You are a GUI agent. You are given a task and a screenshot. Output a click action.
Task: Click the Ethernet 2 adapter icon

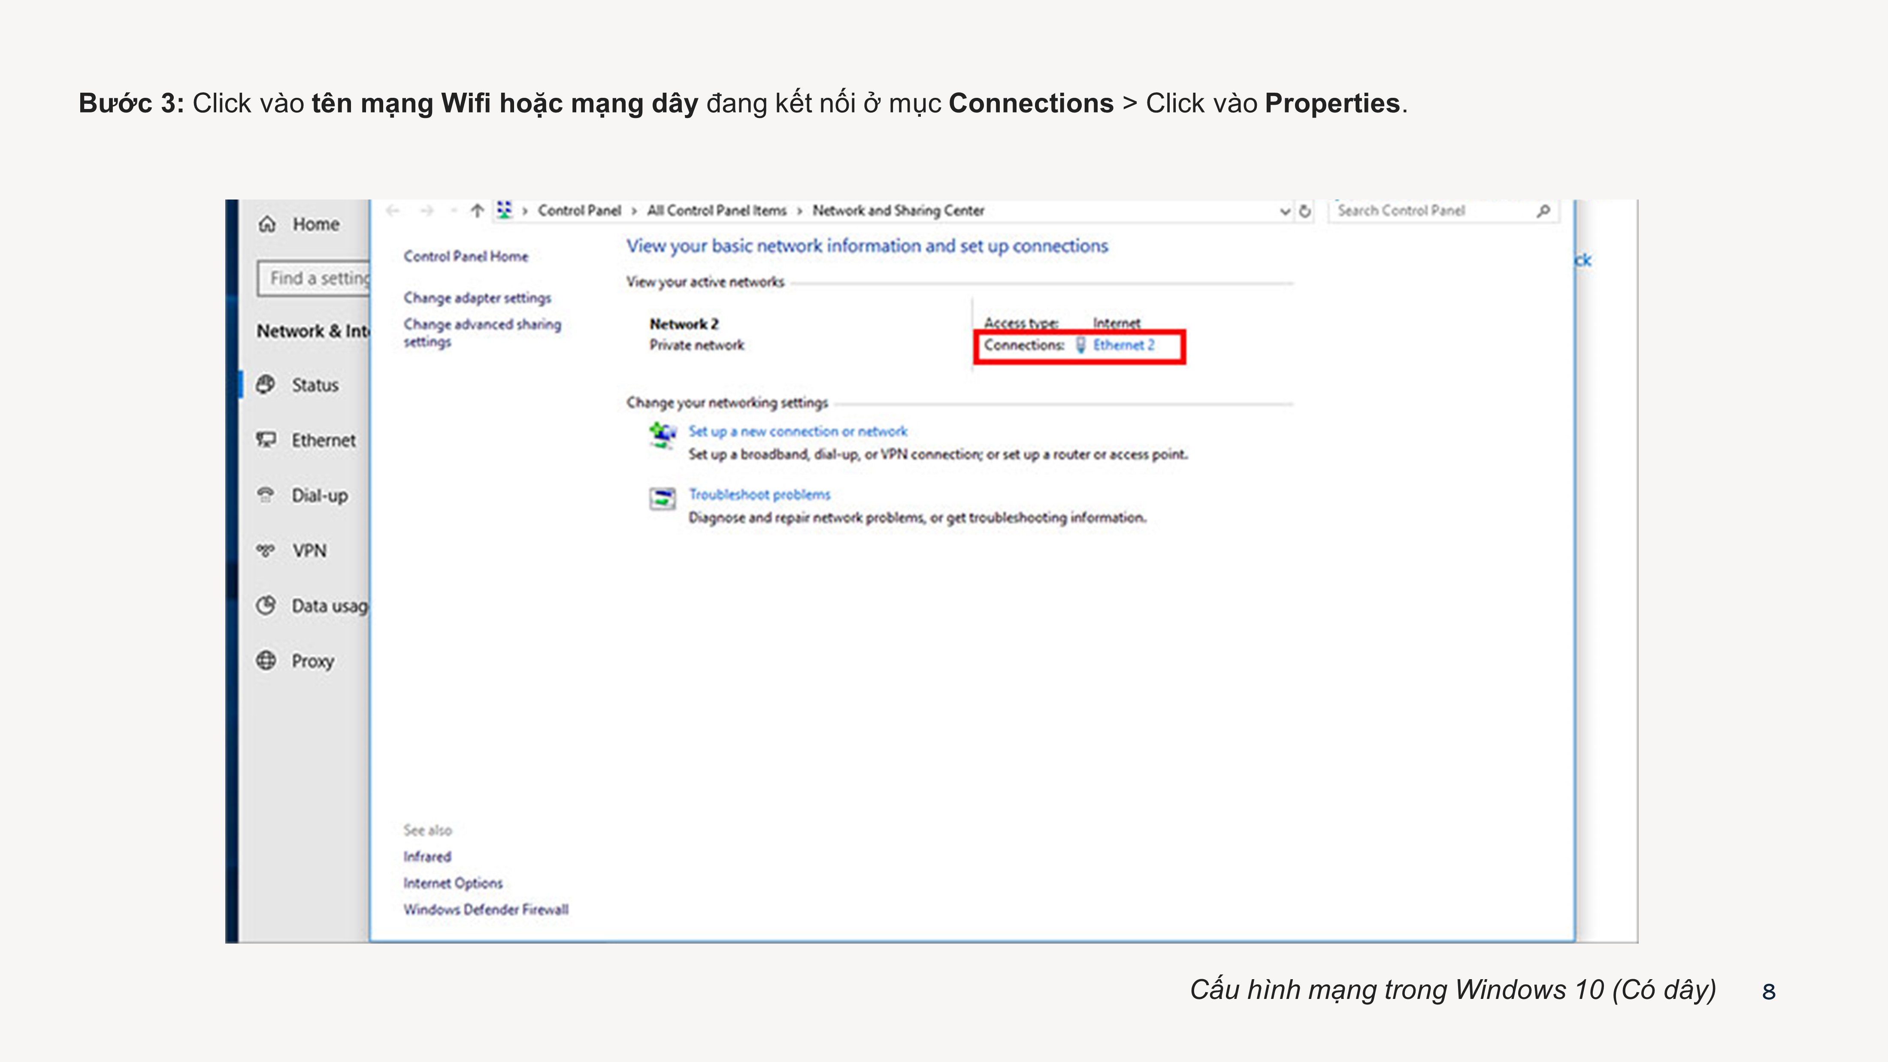coord(1080,345)
